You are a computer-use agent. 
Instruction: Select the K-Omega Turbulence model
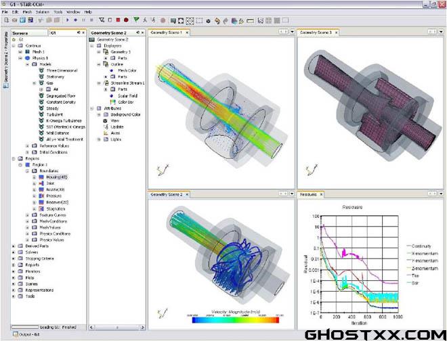pos(64,121)
